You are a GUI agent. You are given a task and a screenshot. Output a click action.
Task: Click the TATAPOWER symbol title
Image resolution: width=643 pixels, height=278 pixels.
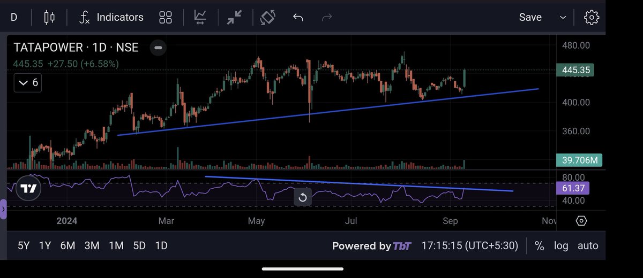(76, 48)
